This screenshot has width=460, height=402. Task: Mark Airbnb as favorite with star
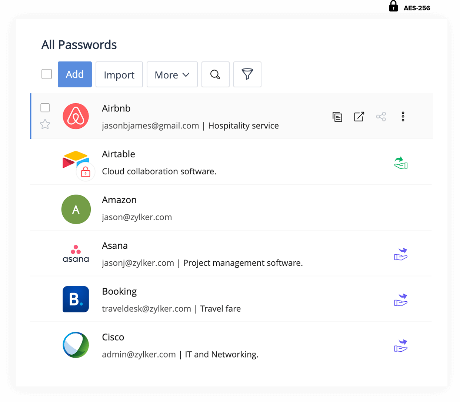(x=45, y=124)
